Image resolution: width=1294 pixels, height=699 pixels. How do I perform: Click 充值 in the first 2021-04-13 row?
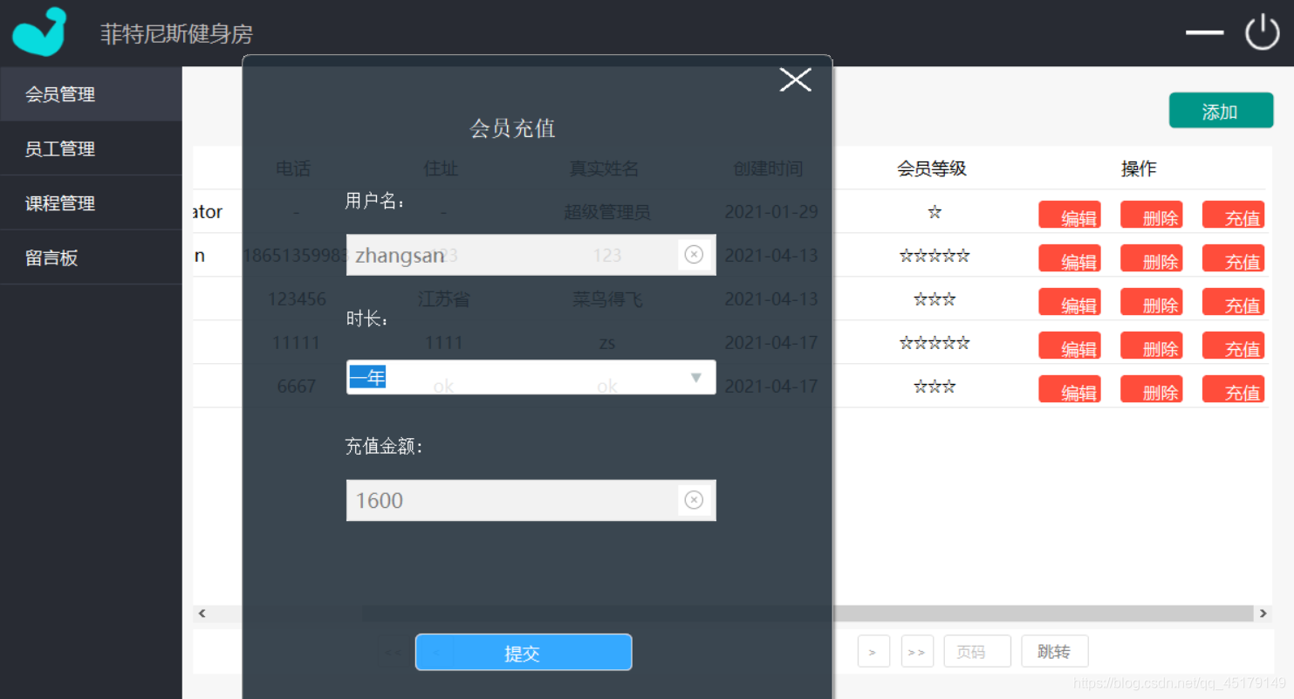click(1234, 259)
